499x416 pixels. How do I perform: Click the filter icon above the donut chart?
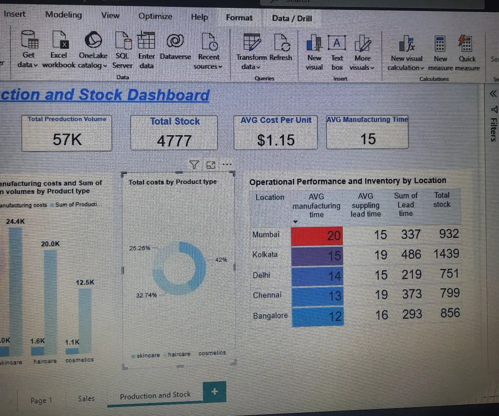[x=194, y=165]
